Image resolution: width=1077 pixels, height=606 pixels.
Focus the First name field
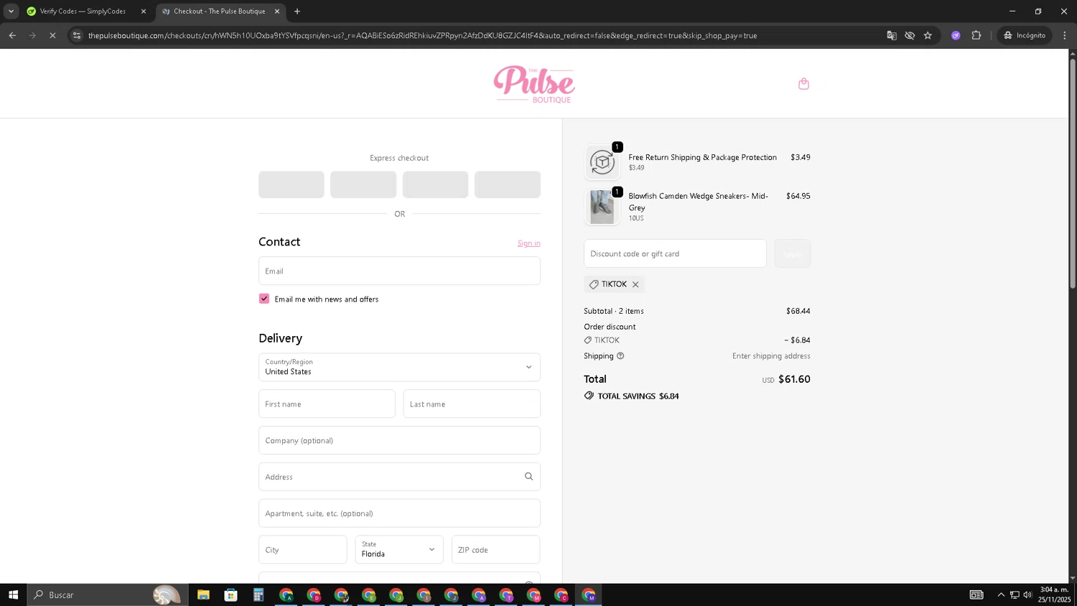point(327,404)
